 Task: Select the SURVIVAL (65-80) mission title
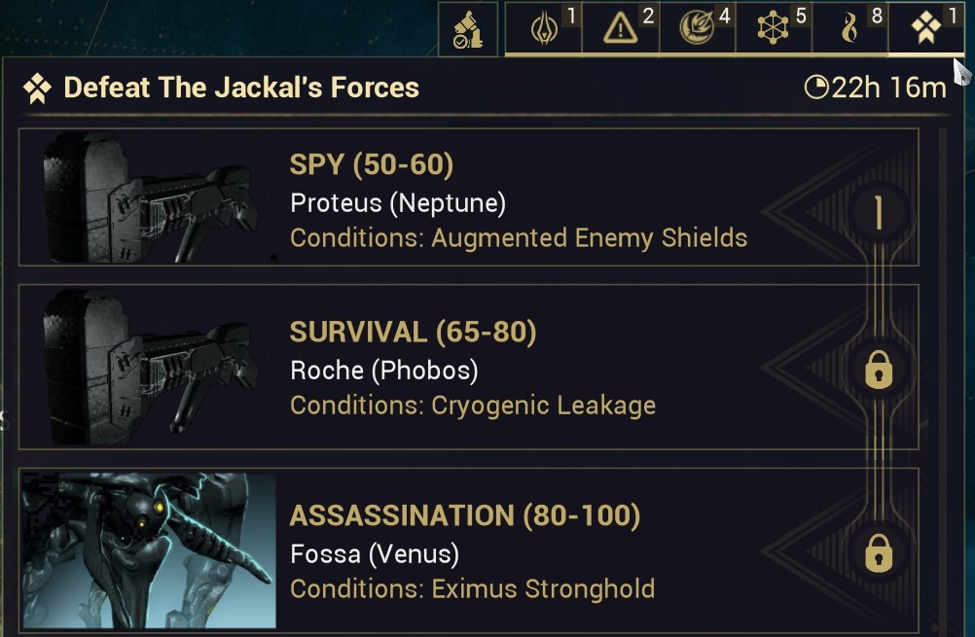413,333
